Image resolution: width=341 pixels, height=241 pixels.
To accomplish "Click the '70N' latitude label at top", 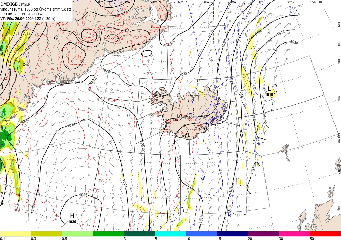I will point(314,2).
